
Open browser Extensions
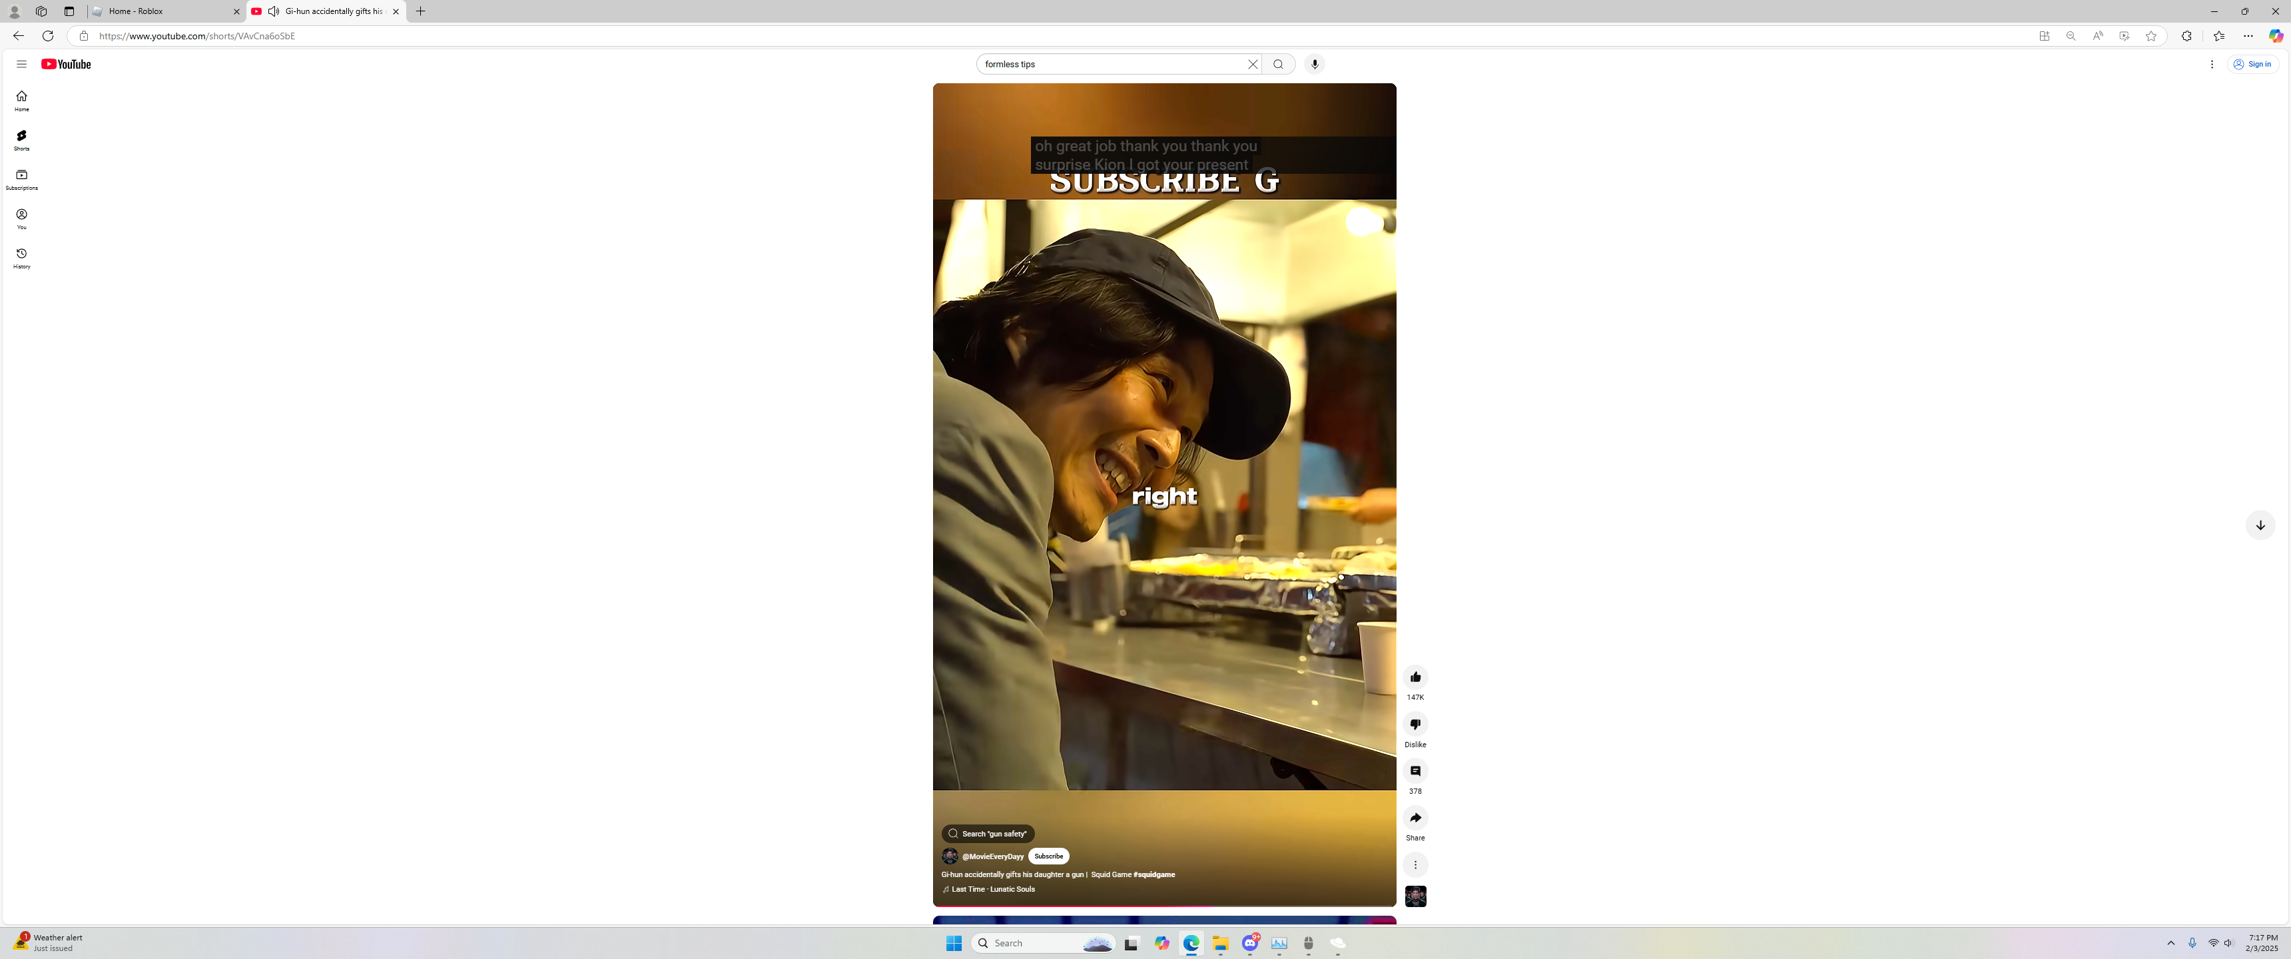click(2186, 37)
